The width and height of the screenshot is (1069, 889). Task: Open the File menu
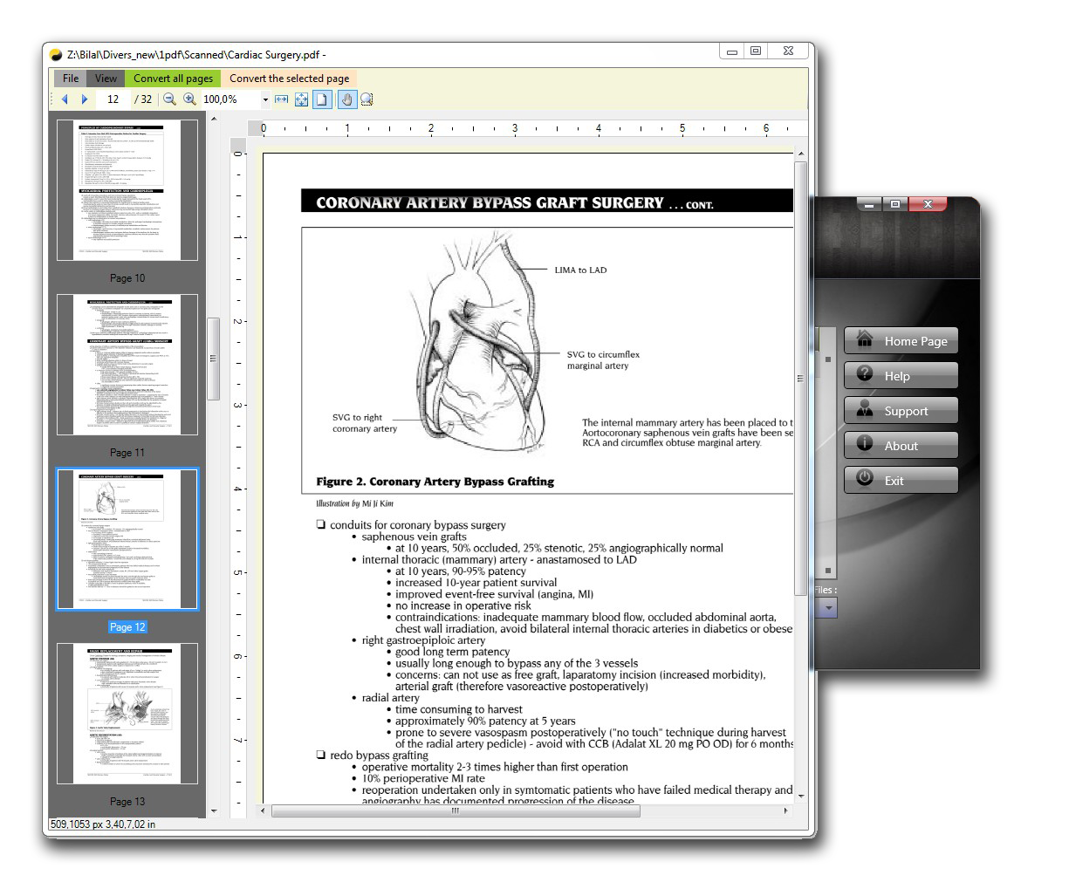(x=71, y=79)
